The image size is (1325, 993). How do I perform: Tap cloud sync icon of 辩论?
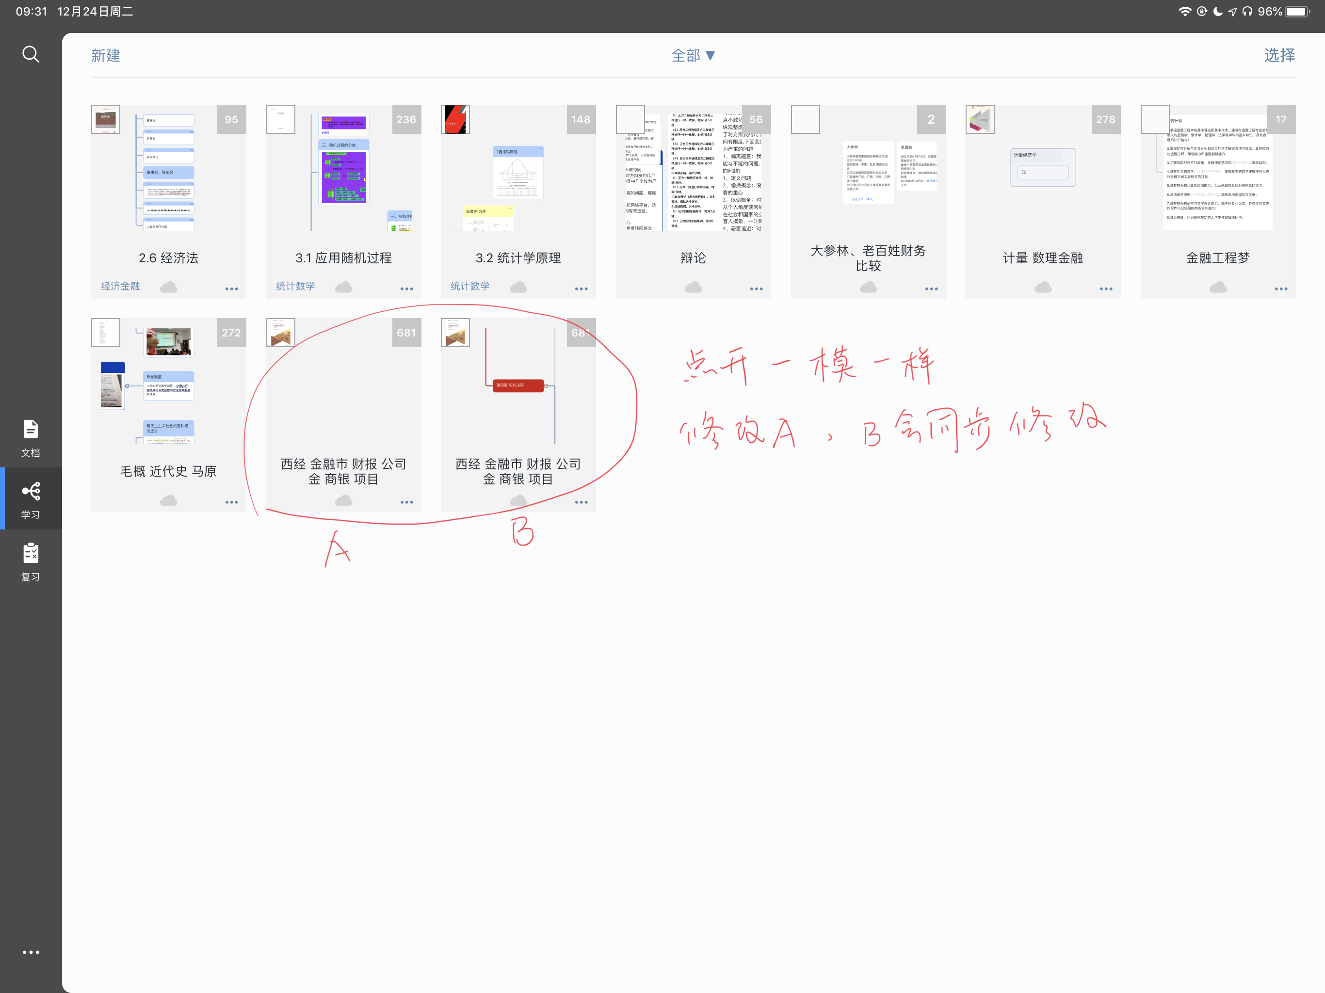pyautogui.click(x=693, y=287)
